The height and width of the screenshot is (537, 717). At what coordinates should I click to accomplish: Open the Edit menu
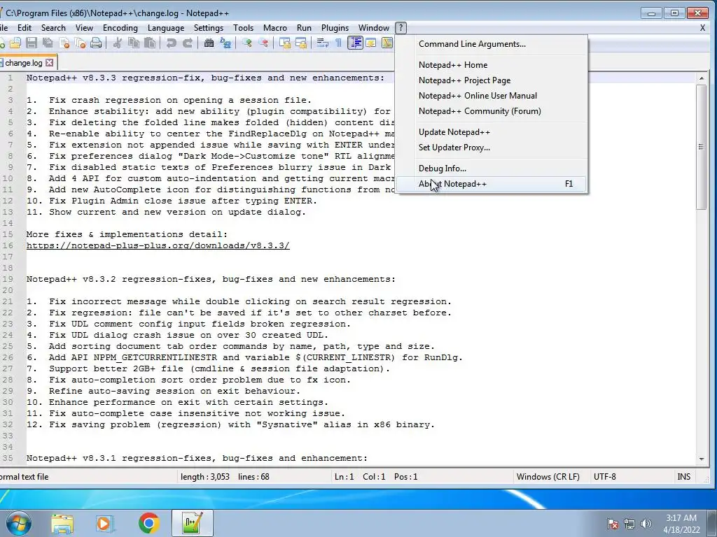tap(25, 28)
